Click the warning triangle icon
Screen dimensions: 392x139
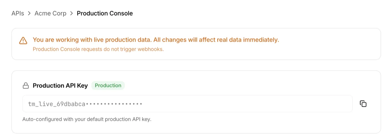click(x=23, y=41)
